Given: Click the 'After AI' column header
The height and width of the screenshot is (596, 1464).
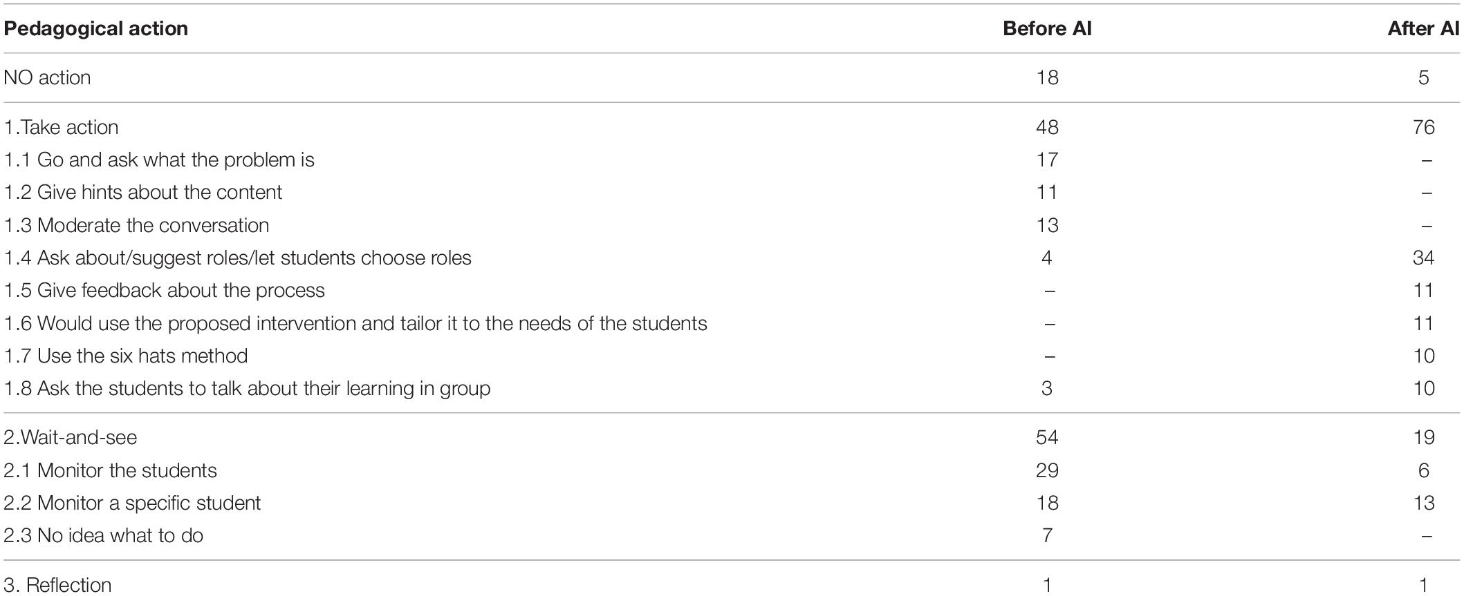Looking at the screenshot, I should coord(1423,28).
